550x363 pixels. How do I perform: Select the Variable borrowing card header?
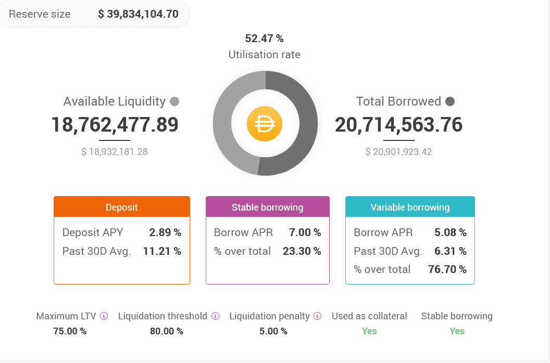click(x=410, y=207)
